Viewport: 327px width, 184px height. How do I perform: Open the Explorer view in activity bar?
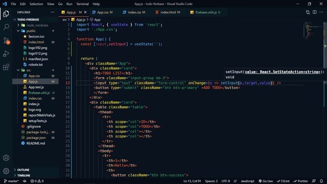tap(6, 14)
